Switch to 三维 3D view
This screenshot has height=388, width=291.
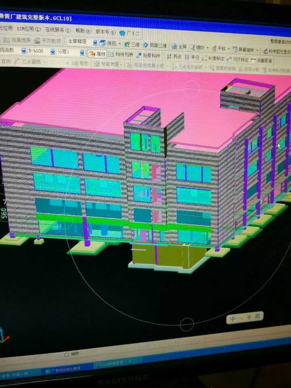(132, 44)
